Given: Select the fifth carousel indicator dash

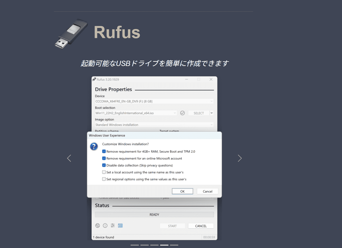Looking at the screenshot, I should pyautogui.click(x=174, y=245).
